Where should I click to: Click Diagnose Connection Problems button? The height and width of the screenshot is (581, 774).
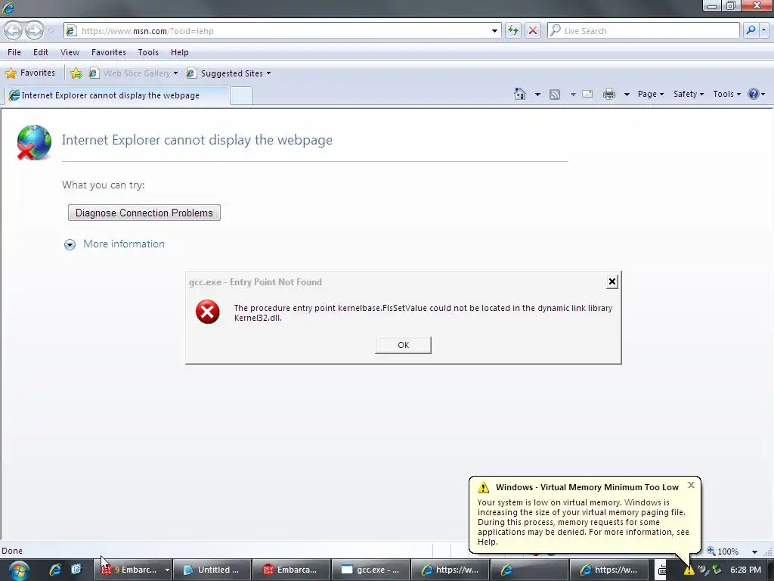pyautogui.click(x=144, y=213)
